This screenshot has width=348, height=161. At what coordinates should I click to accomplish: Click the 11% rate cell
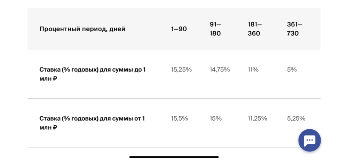253,70
